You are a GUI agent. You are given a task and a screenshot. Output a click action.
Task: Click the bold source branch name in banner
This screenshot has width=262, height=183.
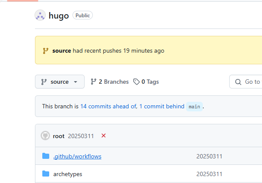pyautogui.click(x=61, y=50)
